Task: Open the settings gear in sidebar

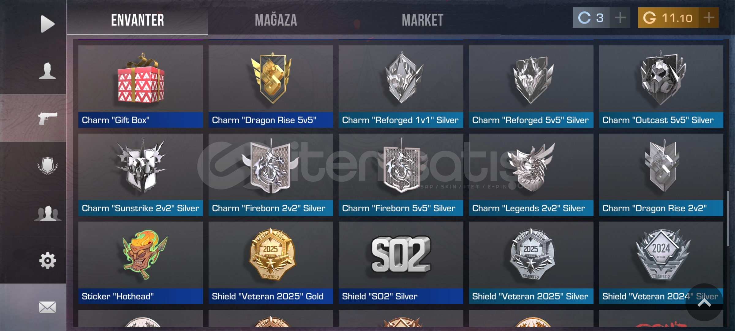Action: tap(47, 261)
